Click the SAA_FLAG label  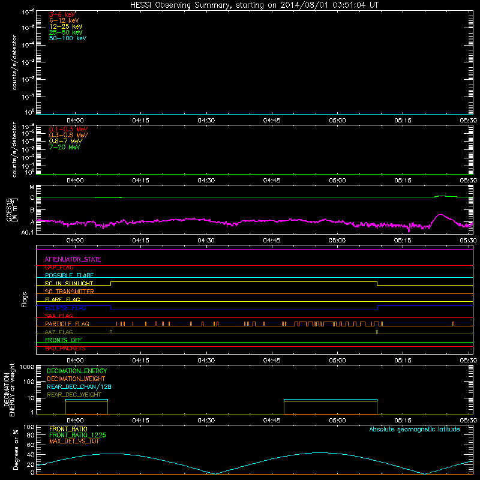(x=59, y=316)
